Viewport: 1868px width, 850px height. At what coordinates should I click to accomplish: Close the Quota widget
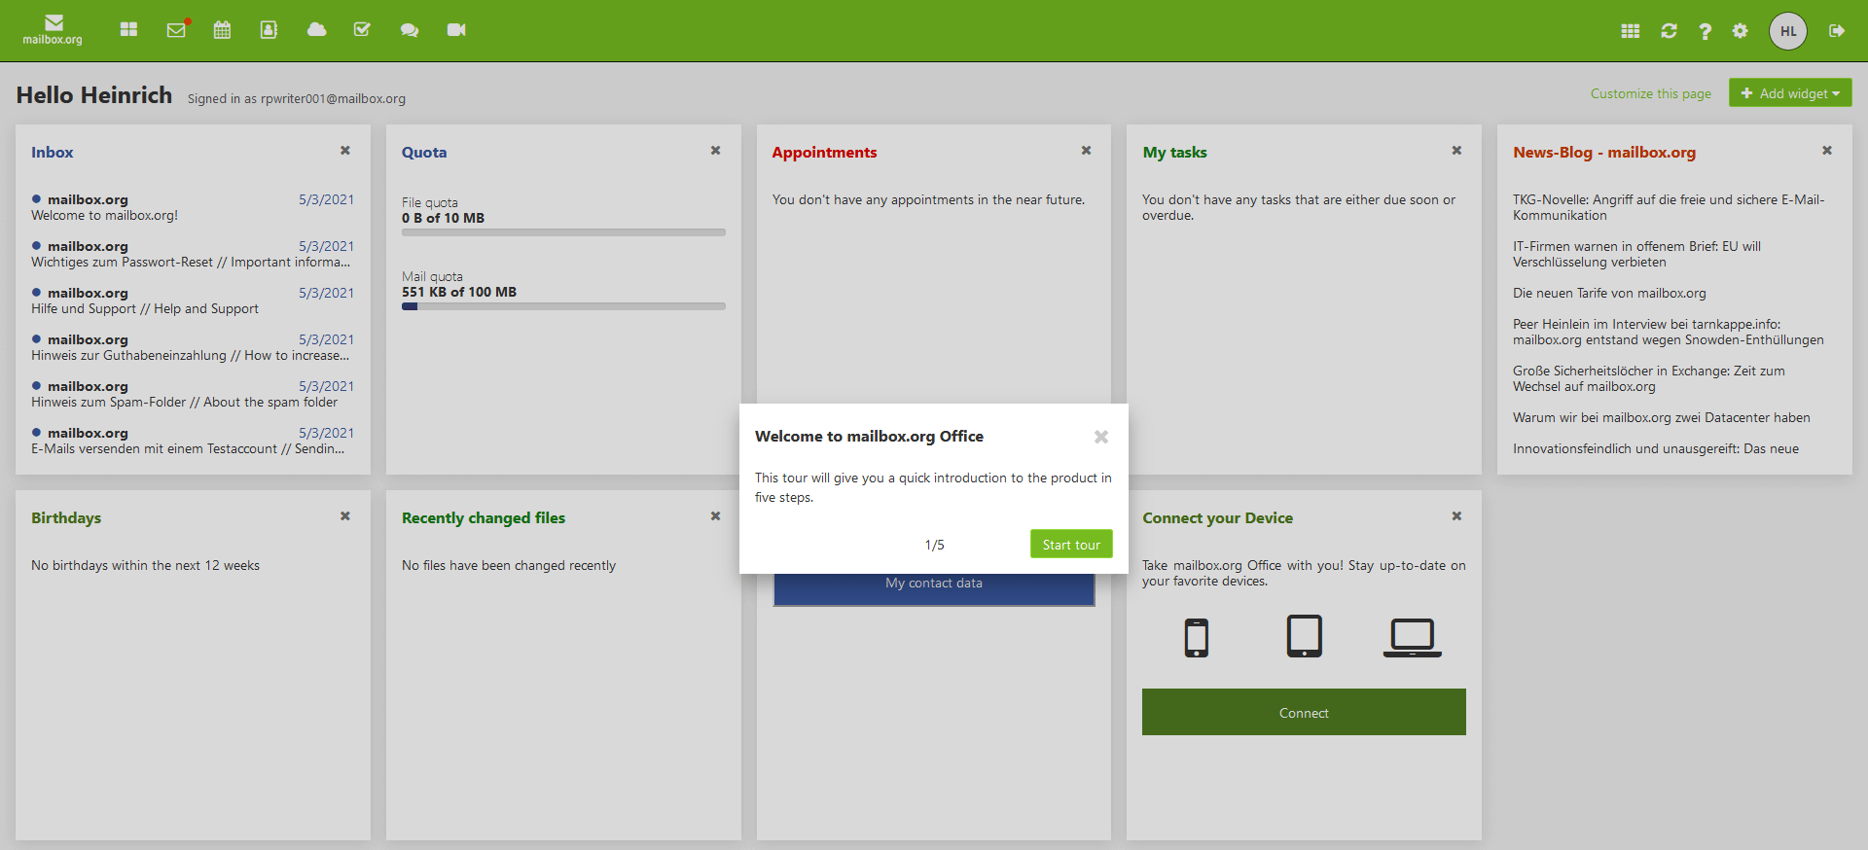point(716,151)
